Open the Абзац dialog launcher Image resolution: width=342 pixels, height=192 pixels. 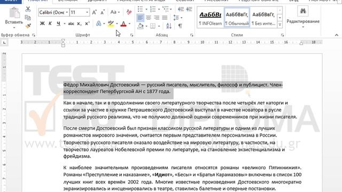[x=191, y=35]
